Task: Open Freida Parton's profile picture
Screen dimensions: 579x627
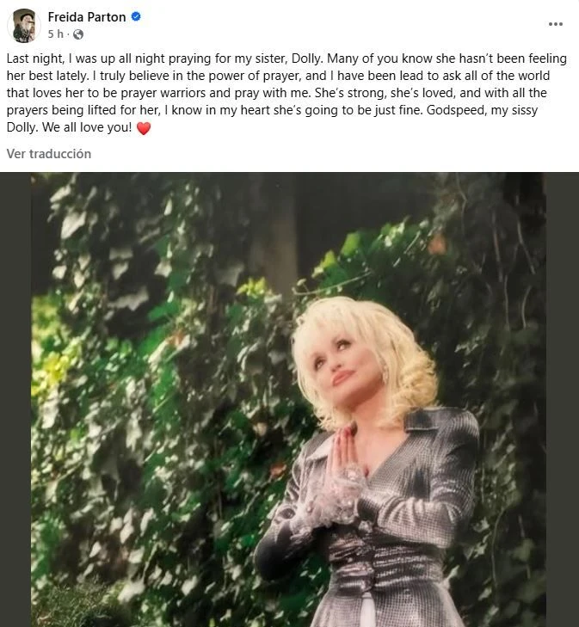Action: (x=24, y=26)
